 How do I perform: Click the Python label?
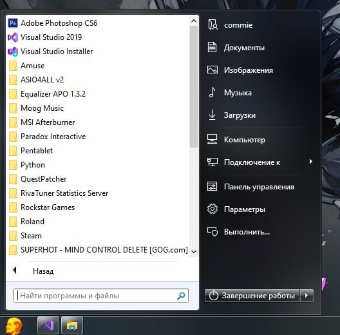click(x=33, y=165)
